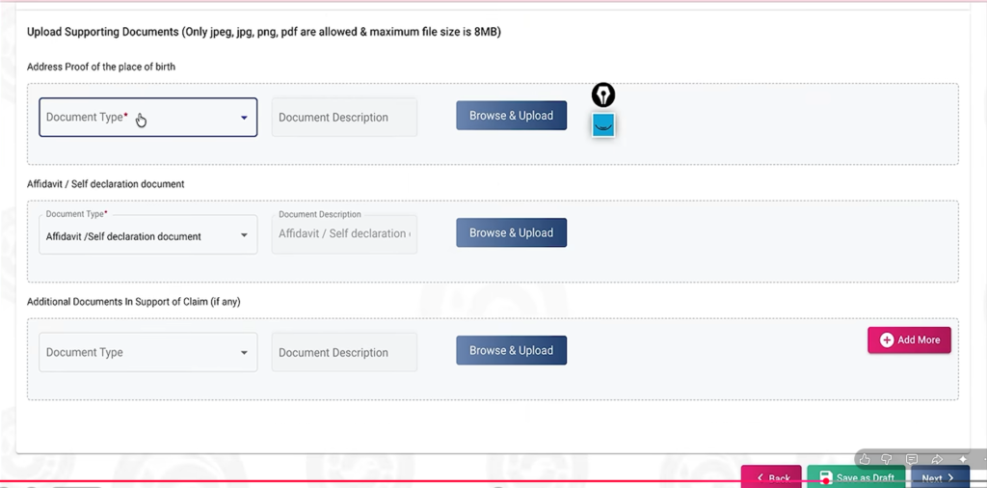This screenshot has width=987, height=488.
Task: Click the share arrow icon
Action: (937, 459)
